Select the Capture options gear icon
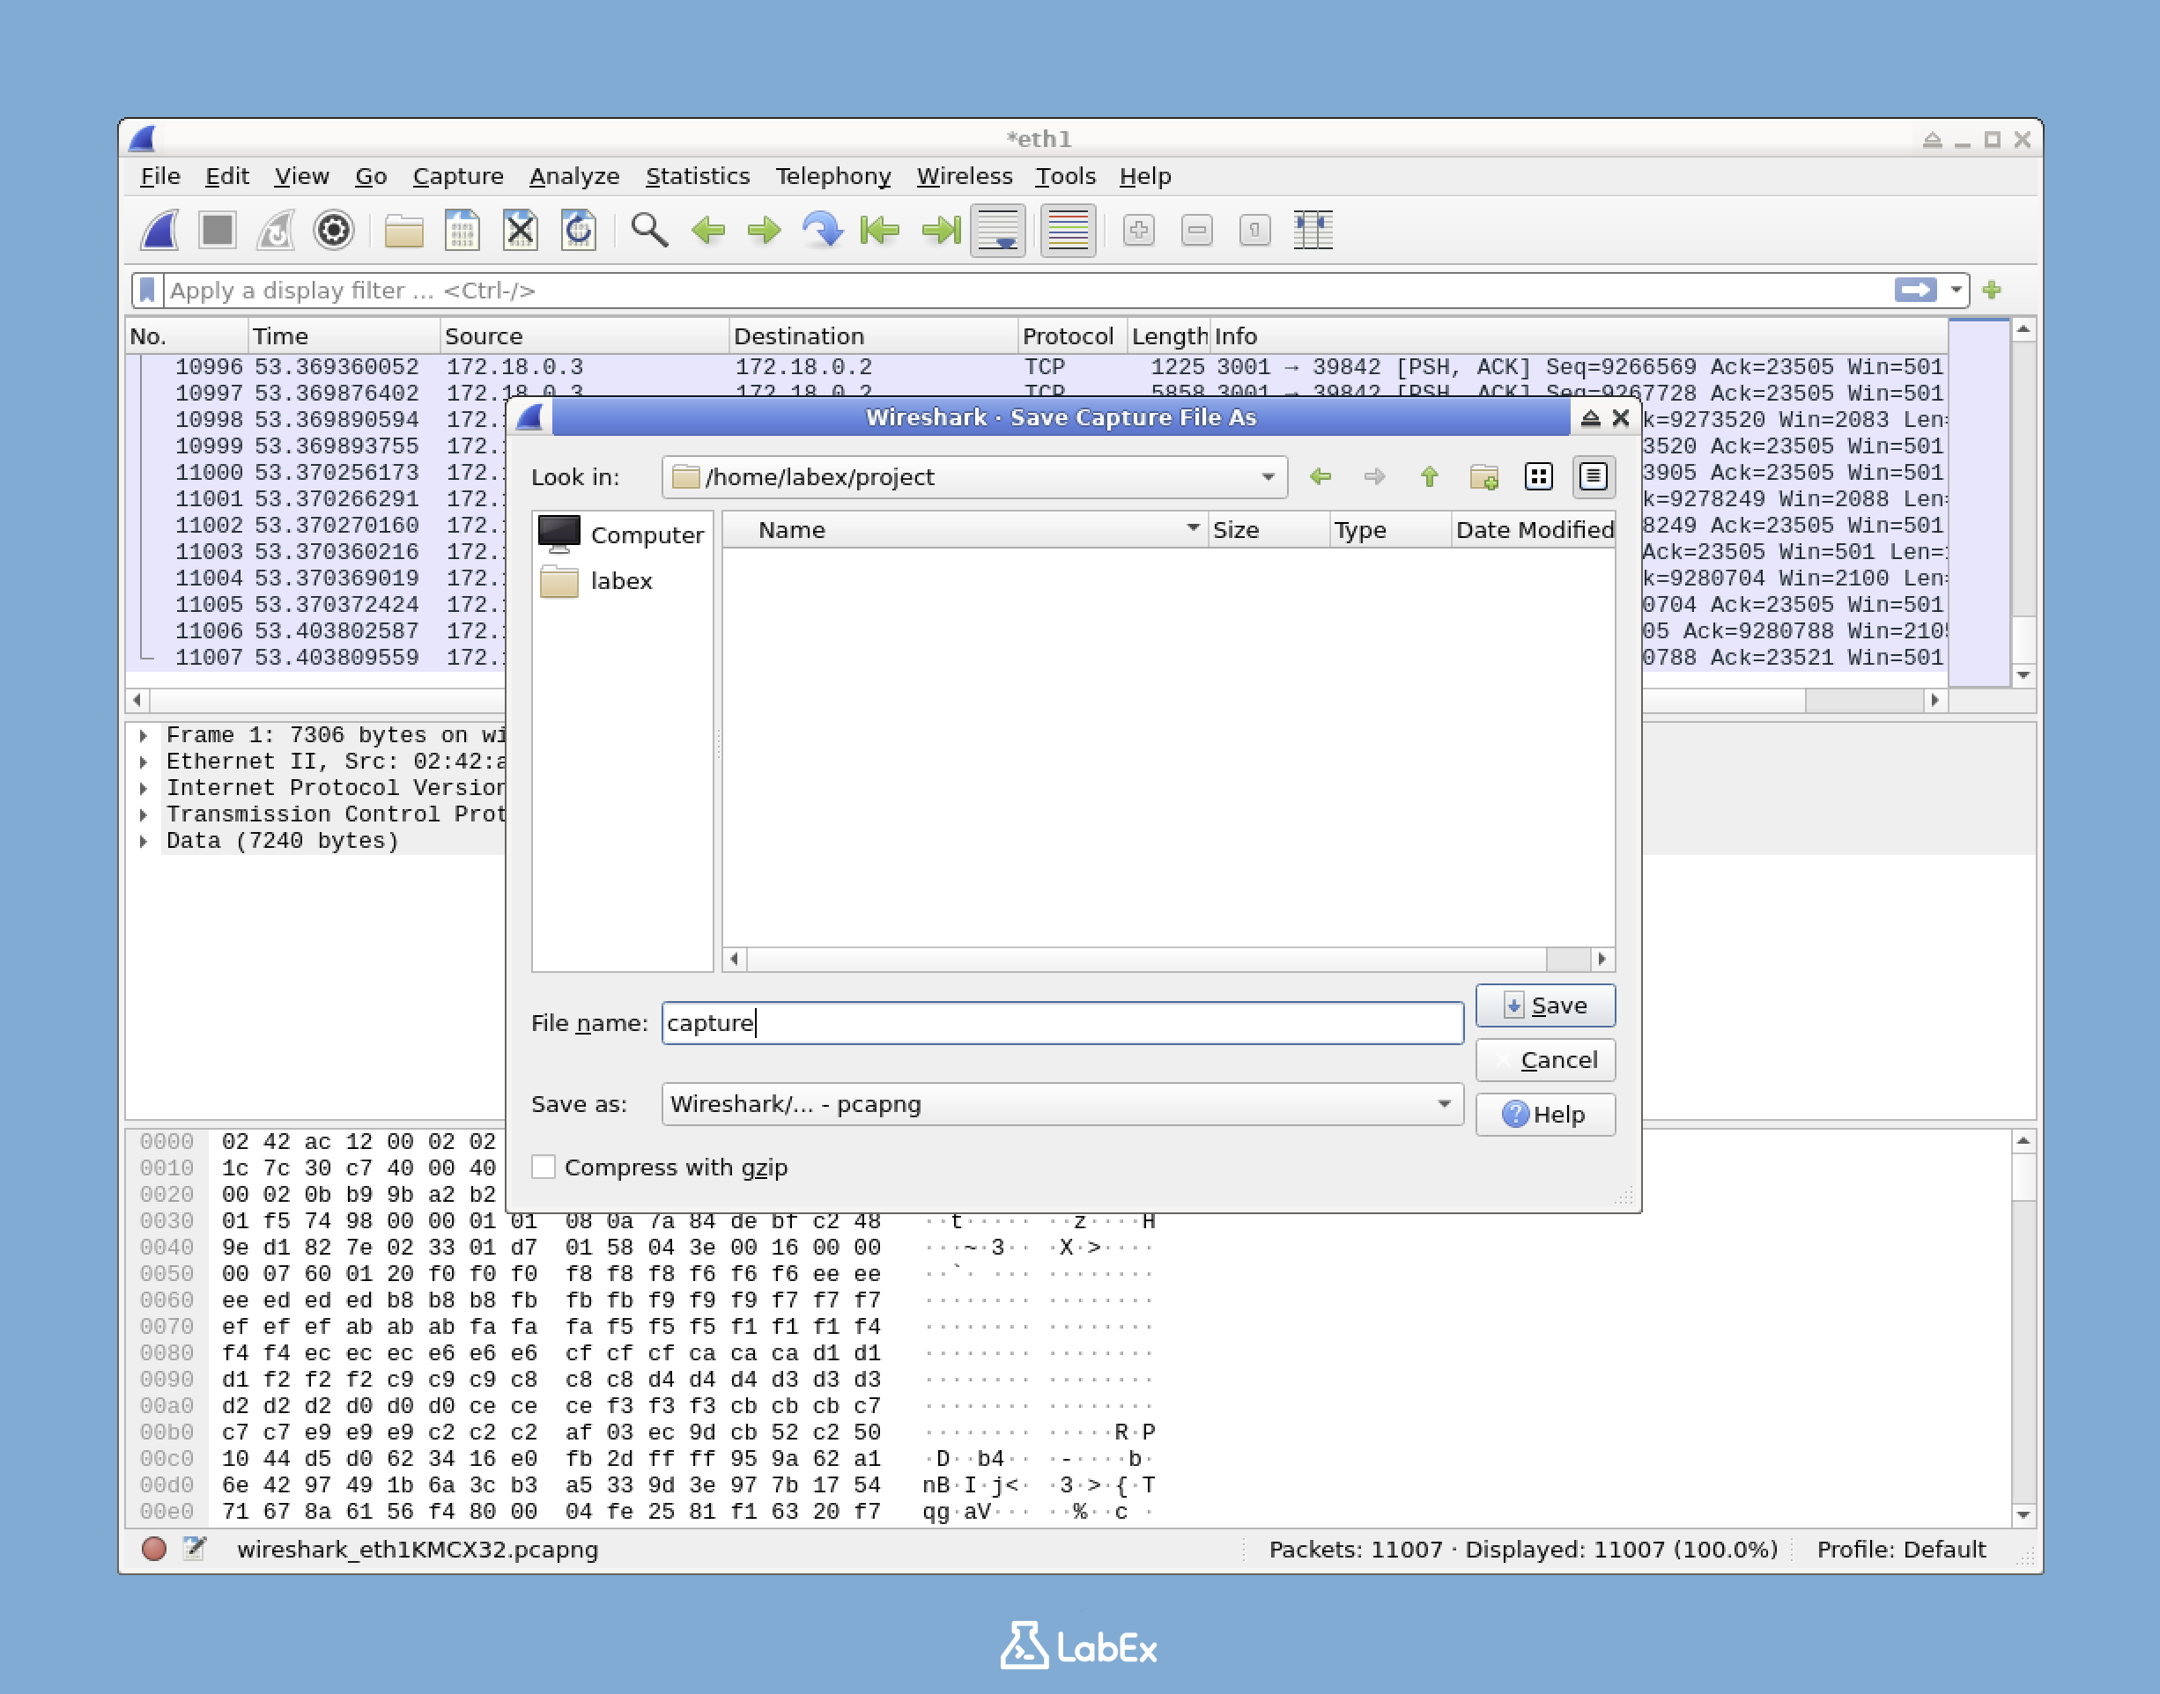2160x1694 pixels. (335, 230)
